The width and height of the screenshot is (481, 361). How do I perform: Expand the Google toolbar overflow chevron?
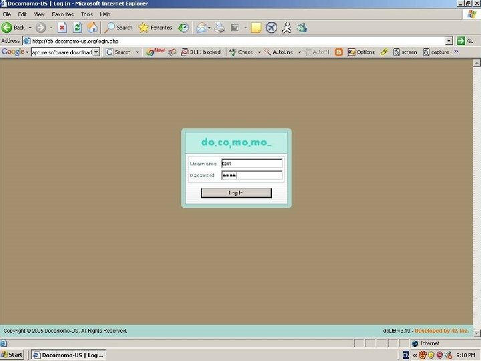point(456,51)
